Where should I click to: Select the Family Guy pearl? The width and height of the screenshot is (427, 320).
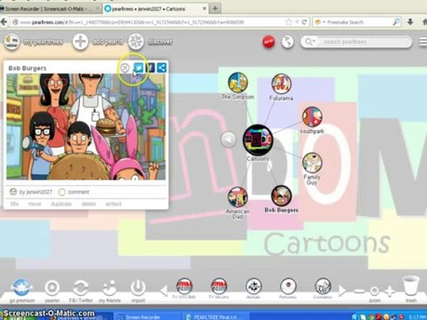coord(312,163)
